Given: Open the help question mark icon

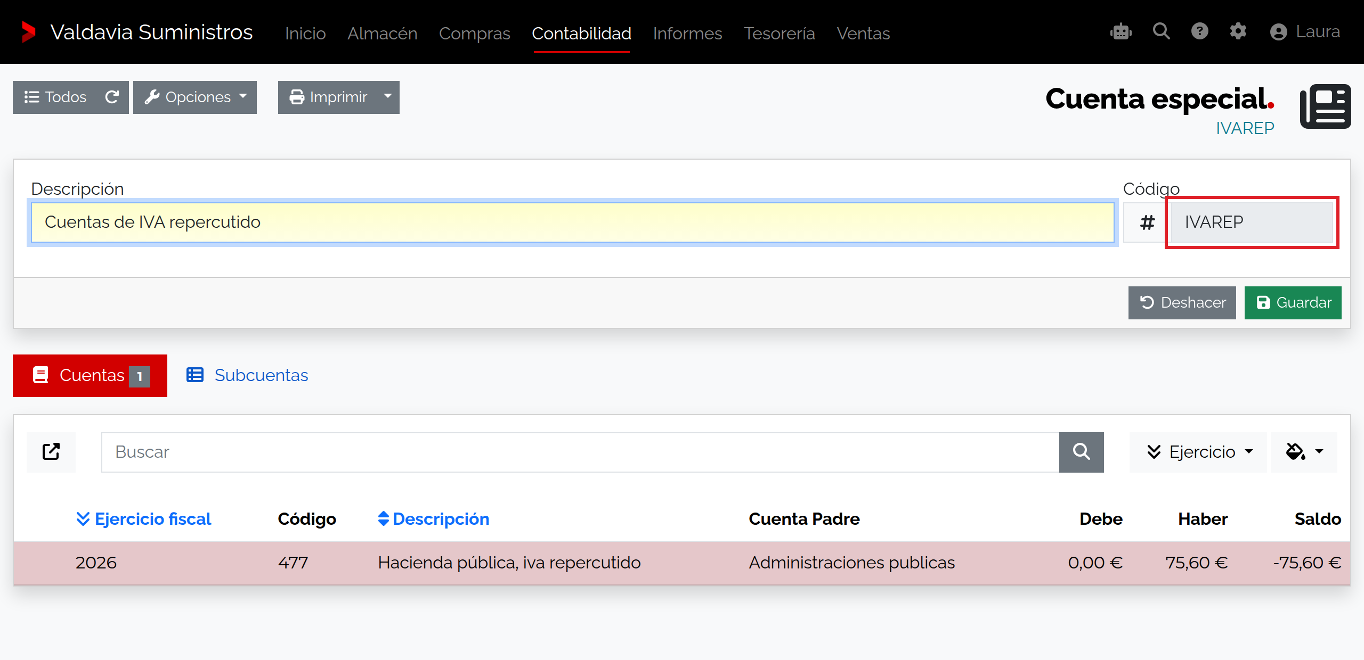Looking at the screenshot, I should click(1200, 31).
